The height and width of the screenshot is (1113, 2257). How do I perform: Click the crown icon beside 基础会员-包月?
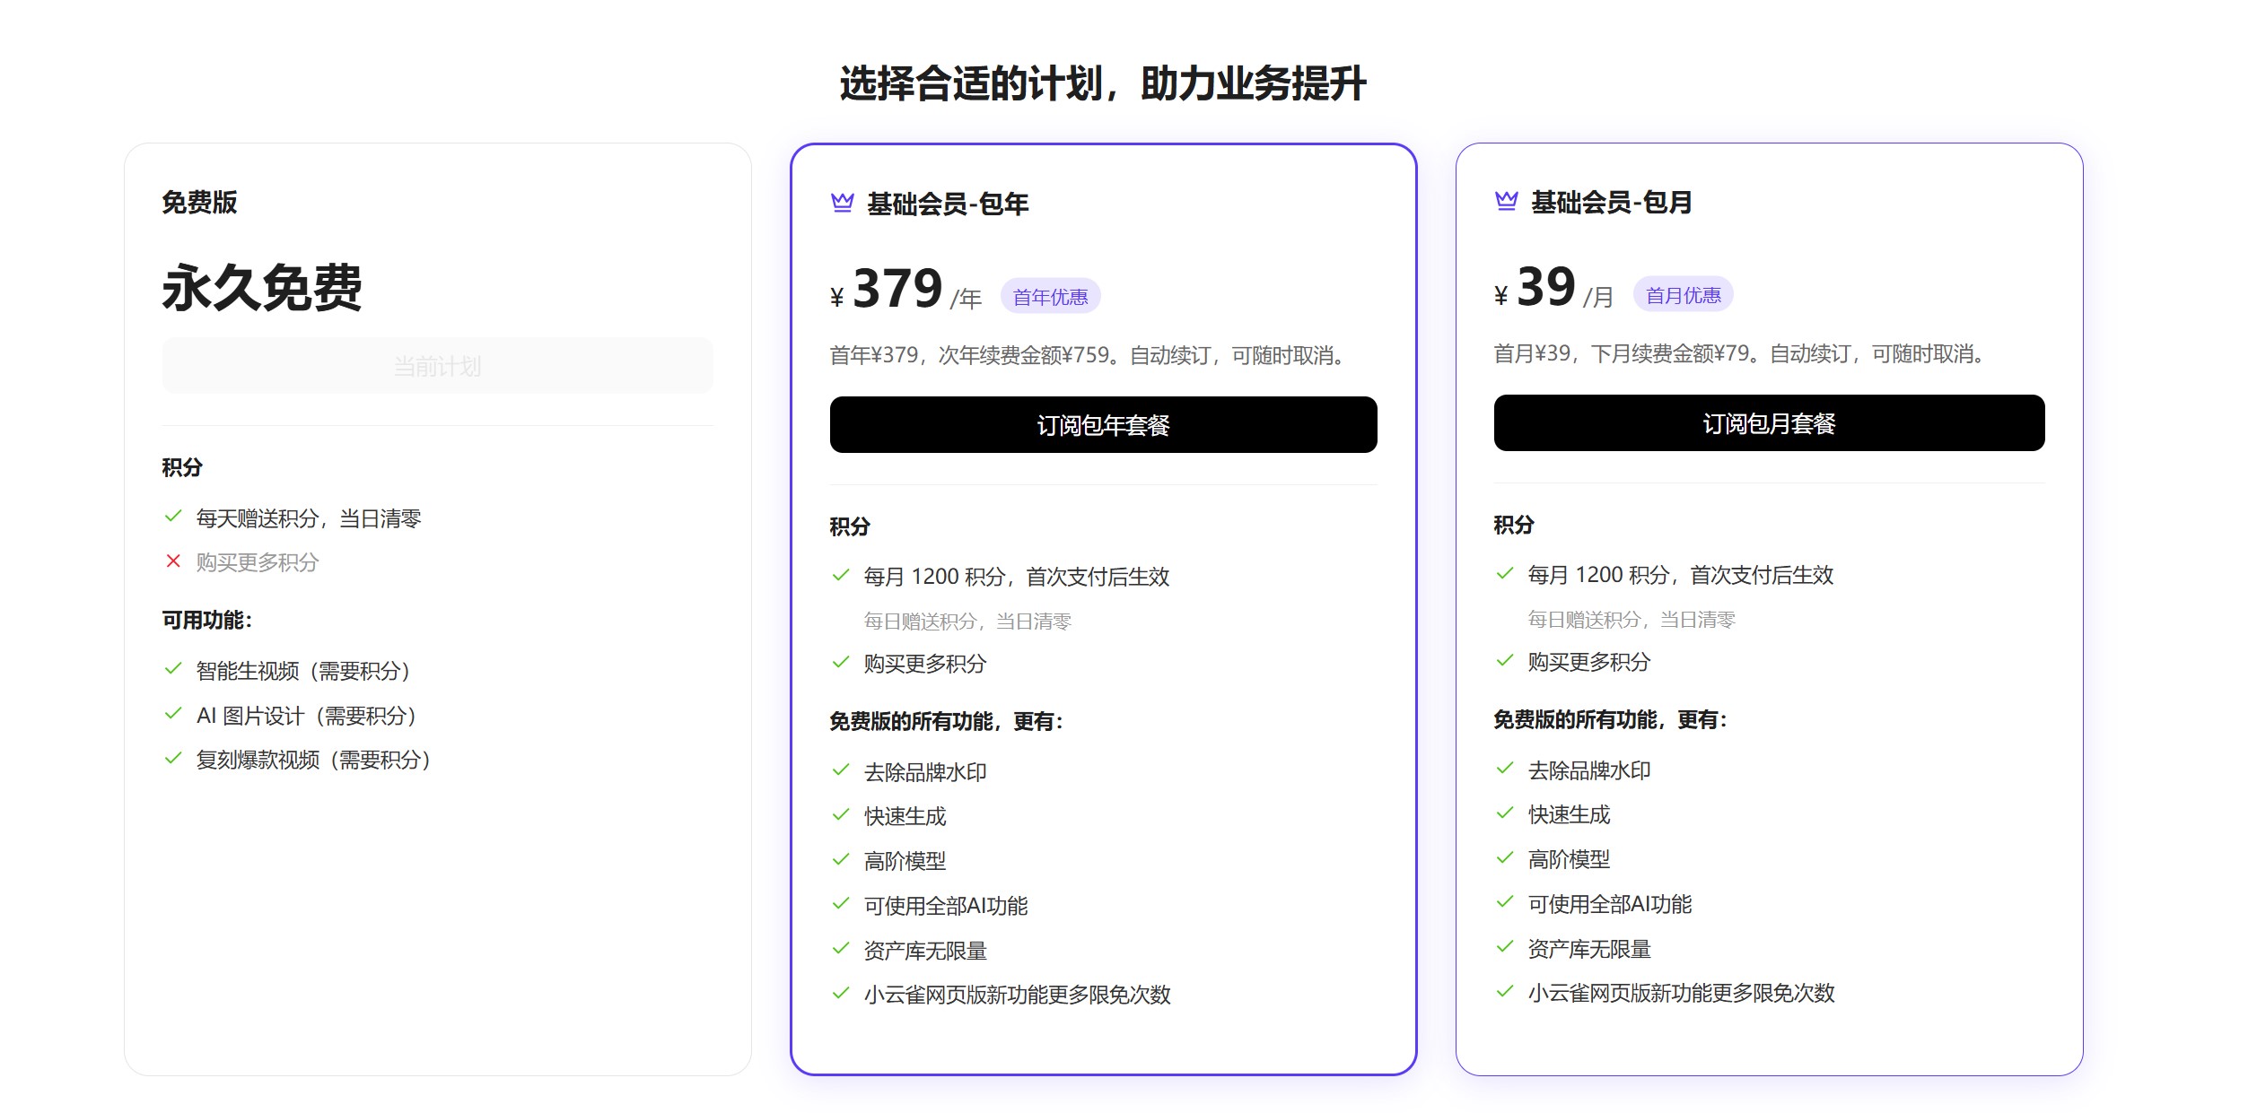coord(1507,204)
